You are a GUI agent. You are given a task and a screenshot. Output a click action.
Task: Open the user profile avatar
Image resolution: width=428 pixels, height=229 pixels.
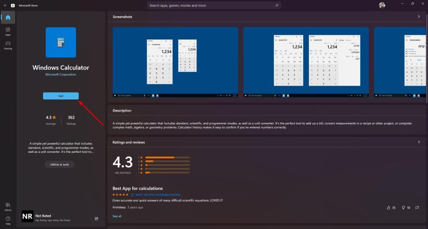tap(382, 5)
